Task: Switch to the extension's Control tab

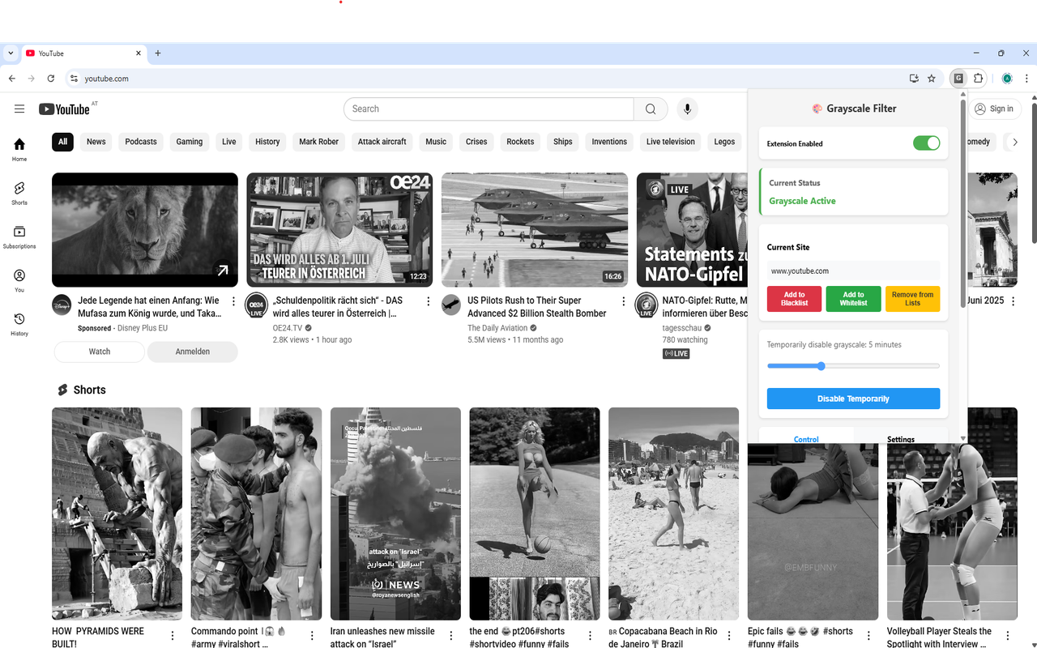Action: (x=806, y=437)
